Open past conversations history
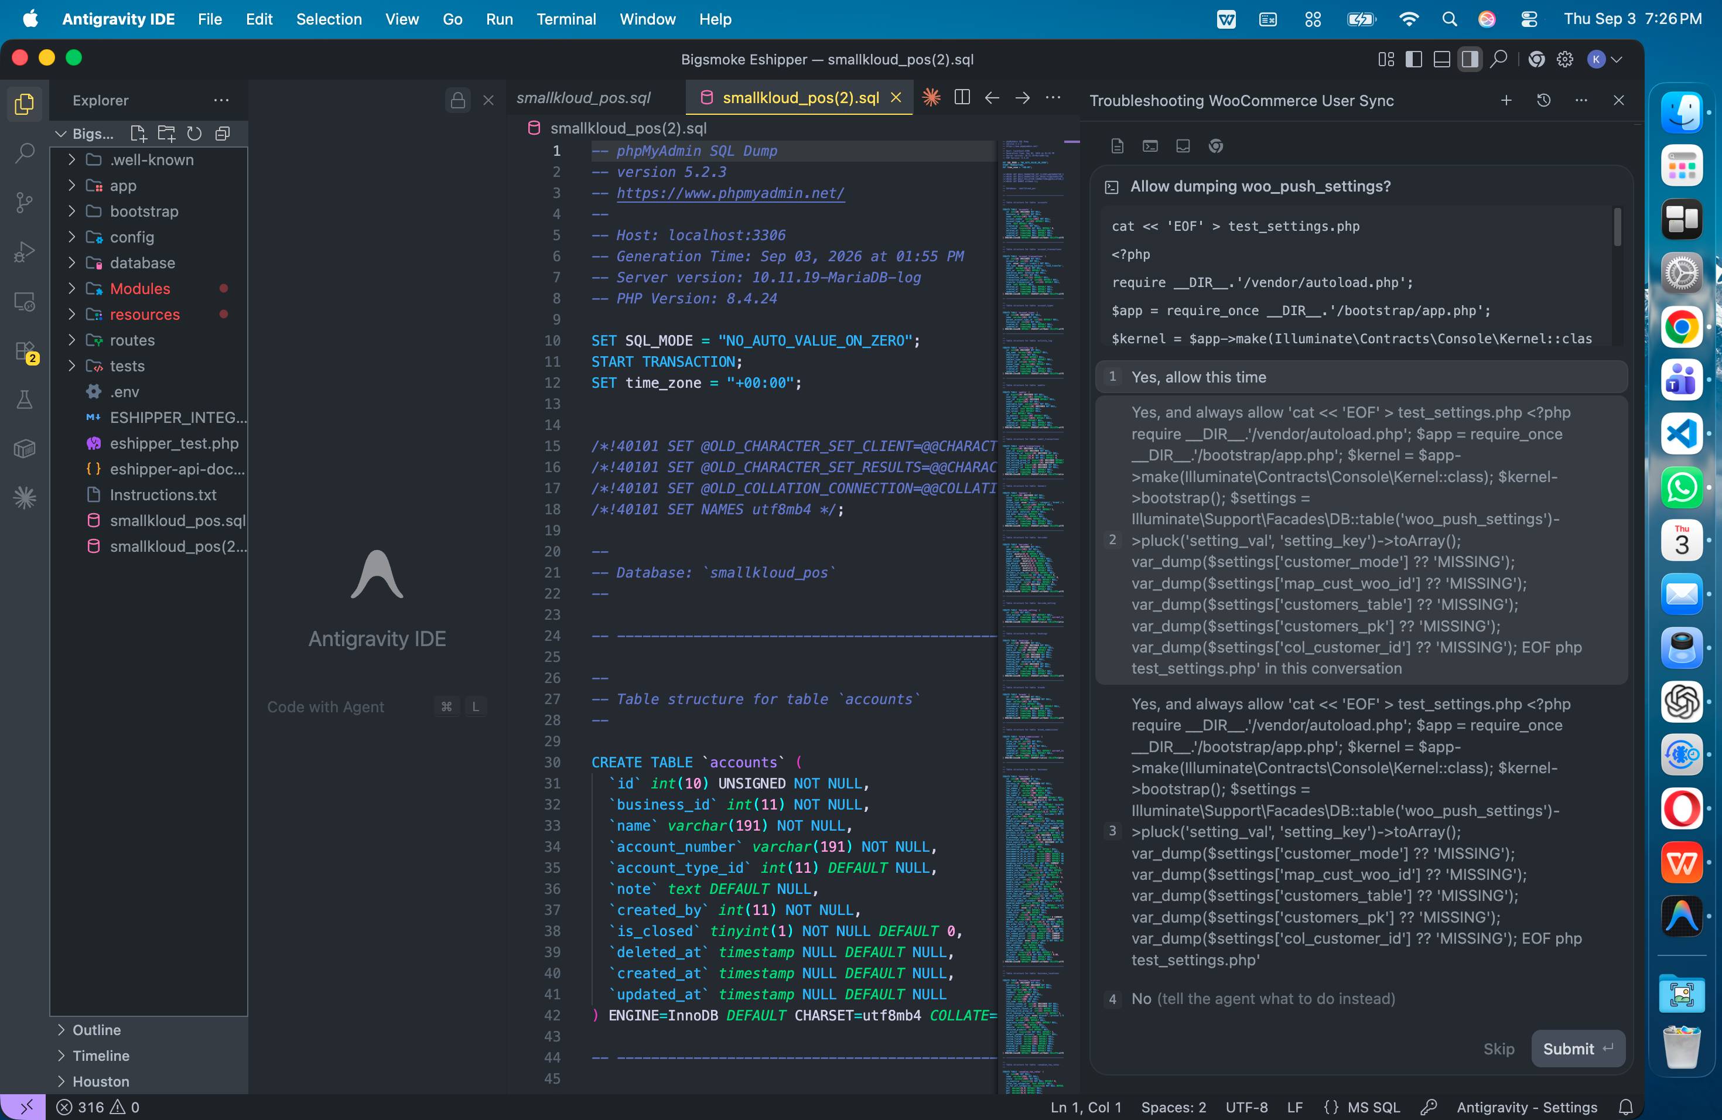Image resolution: width=1722 pixels, height=1120 pixels. click(x=1543, y=101)
